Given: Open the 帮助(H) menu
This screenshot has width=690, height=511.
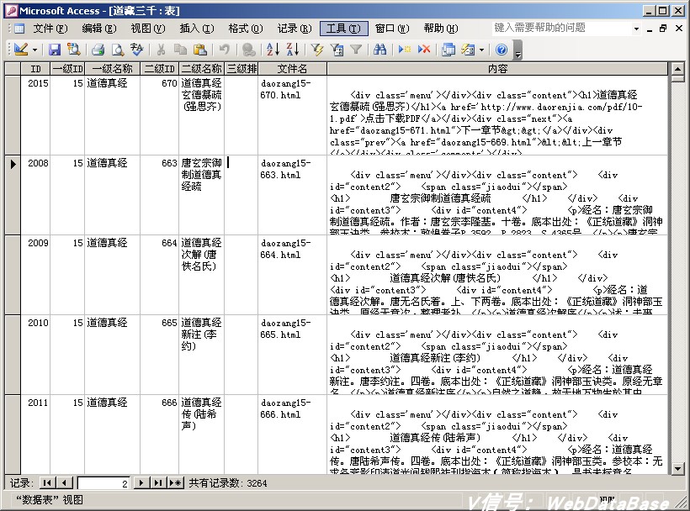Looking at the screenshot, I should point(440,29).
